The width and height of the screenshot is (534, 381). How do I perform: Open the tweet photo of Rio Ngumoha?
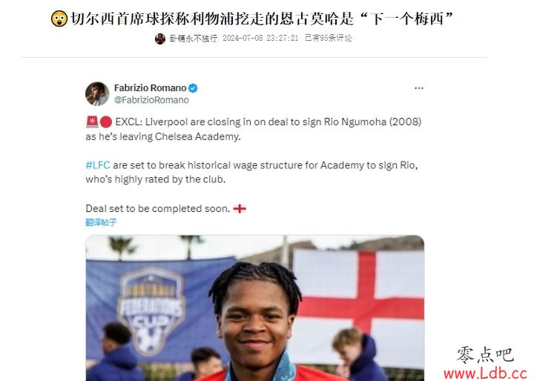pos(254,308)
